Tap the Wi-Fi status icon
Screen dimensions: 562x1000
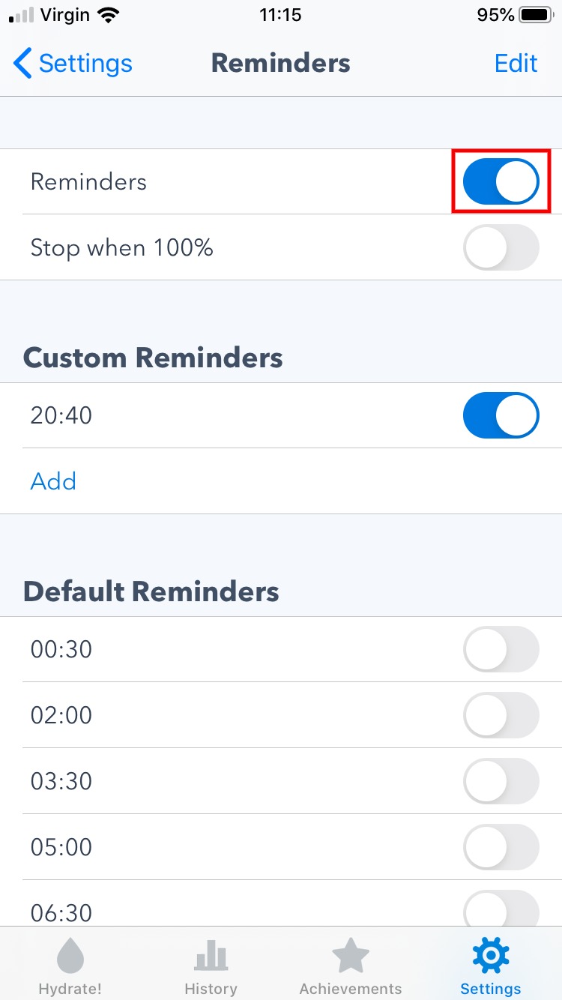[x=109, y=15]
